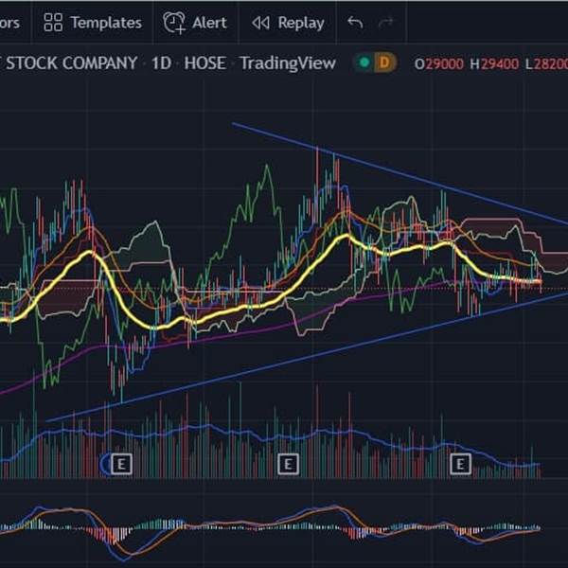Click the alarm clock Alert icon

[174, 23]
